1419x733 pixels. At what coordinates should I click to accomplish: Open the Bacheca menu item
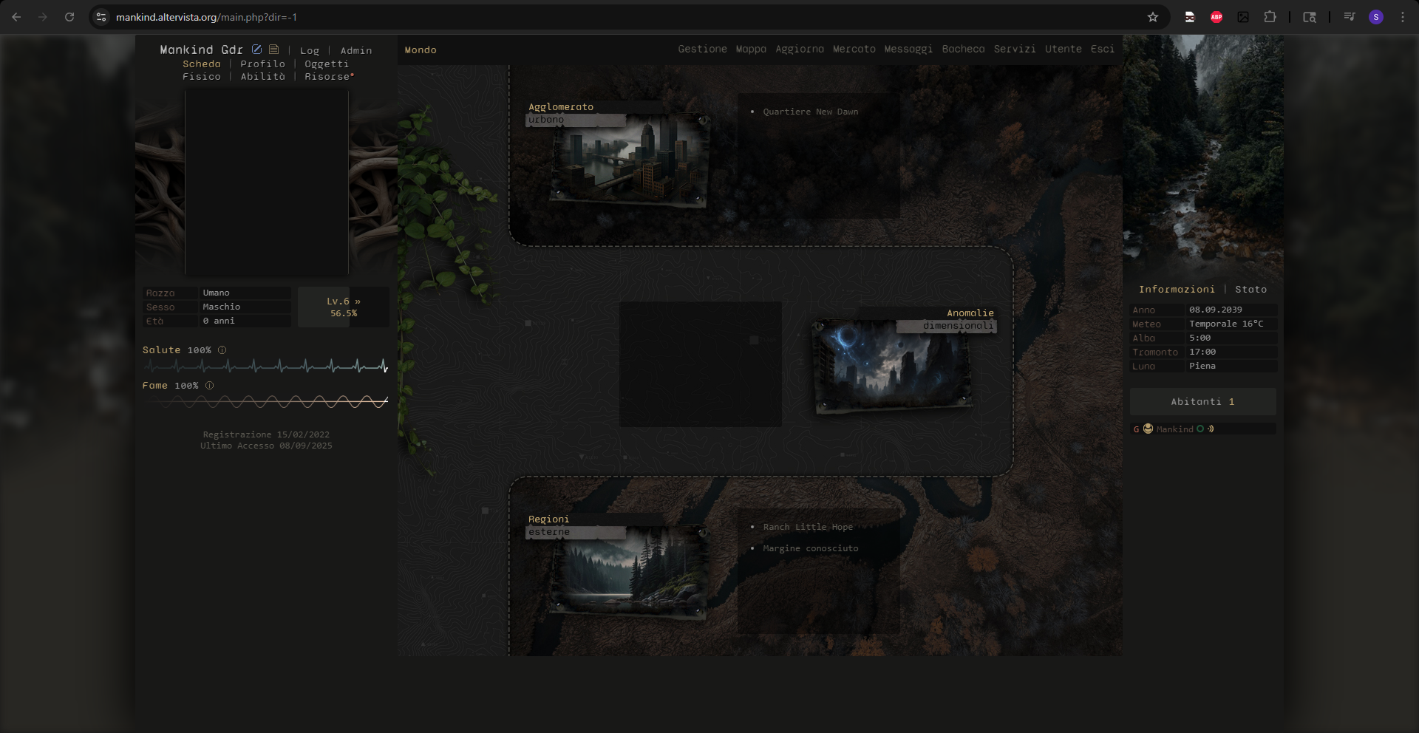pyautogui.click(x=963, y=50)
